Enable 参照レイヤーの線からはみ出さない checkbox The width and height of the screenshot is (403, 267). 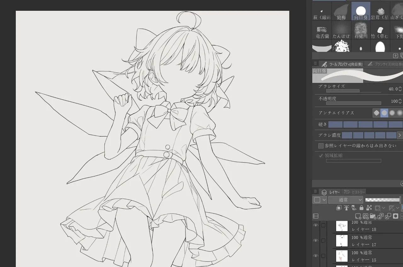321,146
